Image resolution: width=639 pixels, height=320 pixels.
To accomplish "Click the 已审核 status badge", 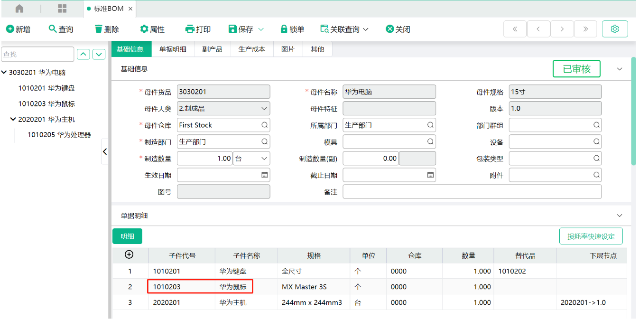I will tap(577, 69).
